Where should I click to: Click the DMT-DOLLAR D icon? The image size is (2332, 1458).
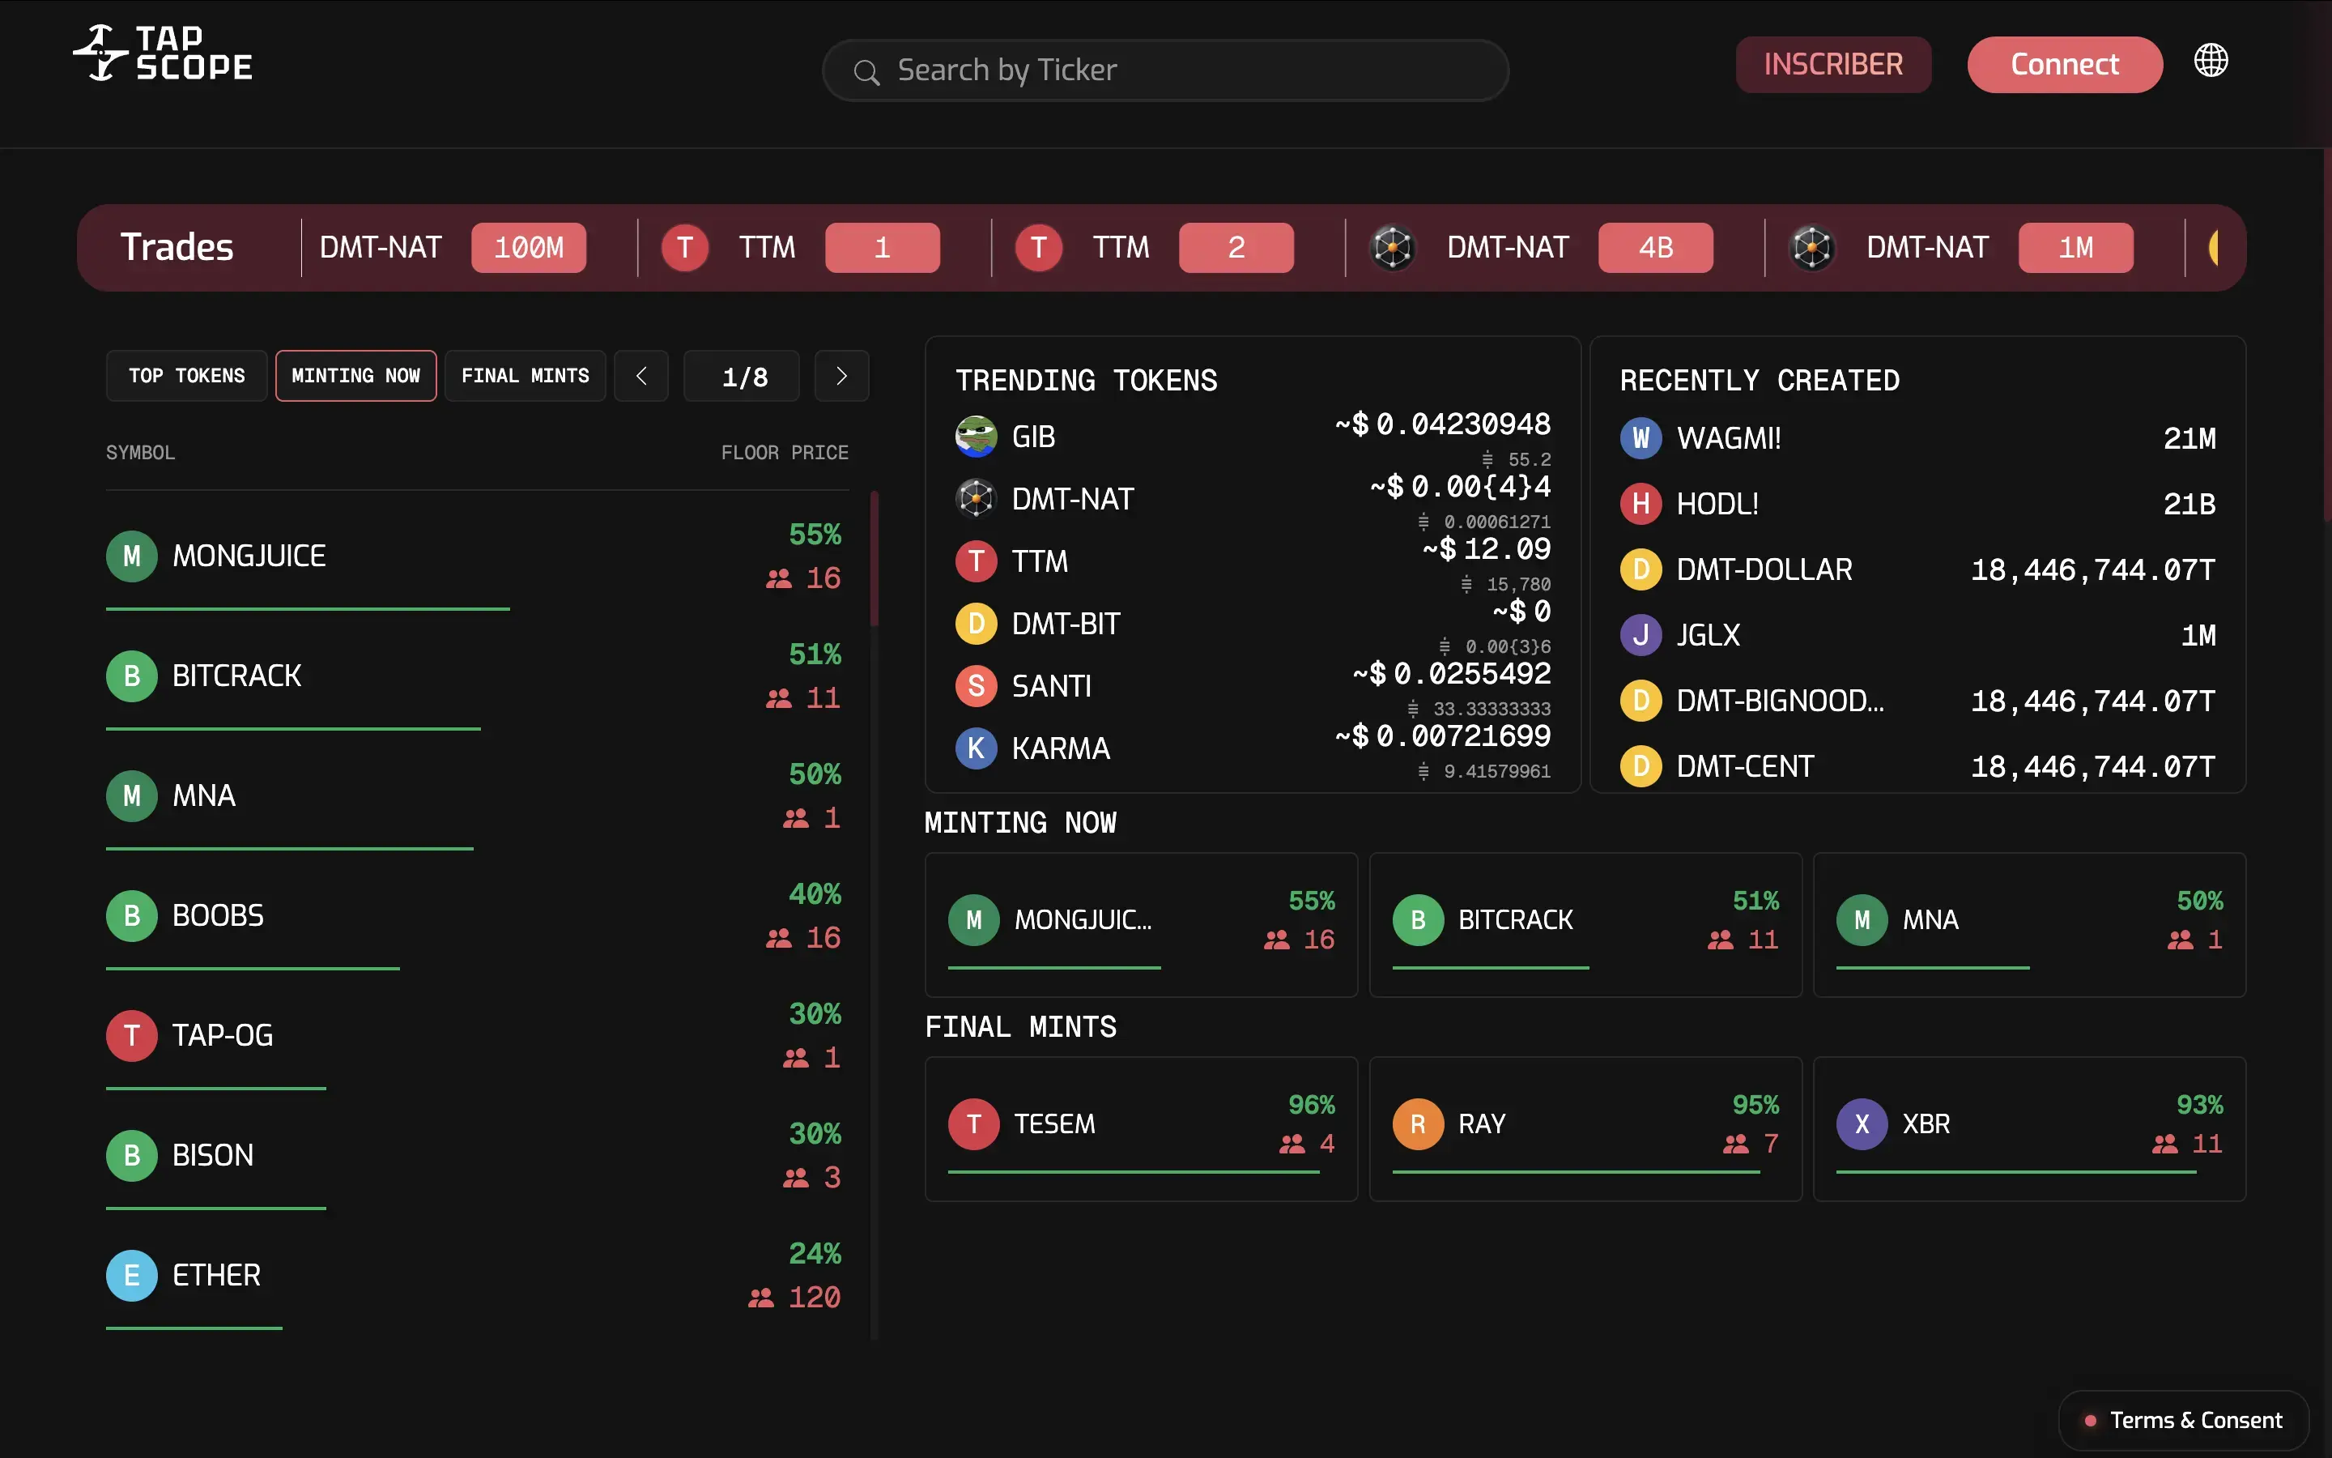coord(1640,569)
